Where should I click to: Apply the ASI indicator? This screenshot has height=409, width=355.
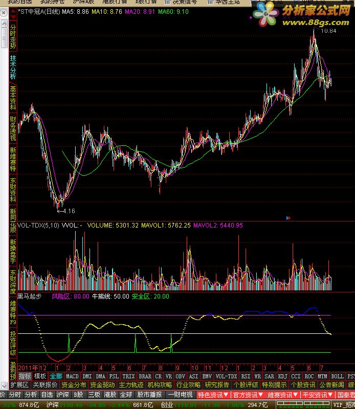[193, 376]
